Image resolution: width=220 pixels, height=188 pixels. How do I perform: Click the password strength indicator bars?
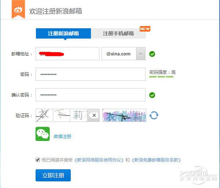[161, 77]
